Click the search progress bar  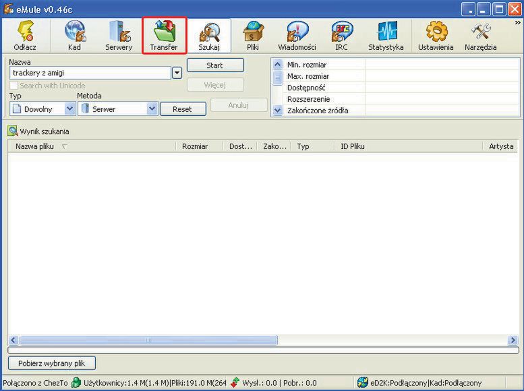(x=263, y=351)
